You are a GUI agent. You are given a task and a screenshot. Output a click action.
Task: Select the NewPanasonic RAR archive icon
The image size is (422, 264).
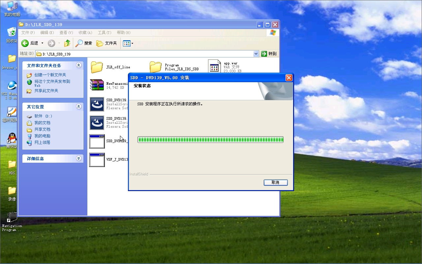pyautogui.click(x=97, y=85)
